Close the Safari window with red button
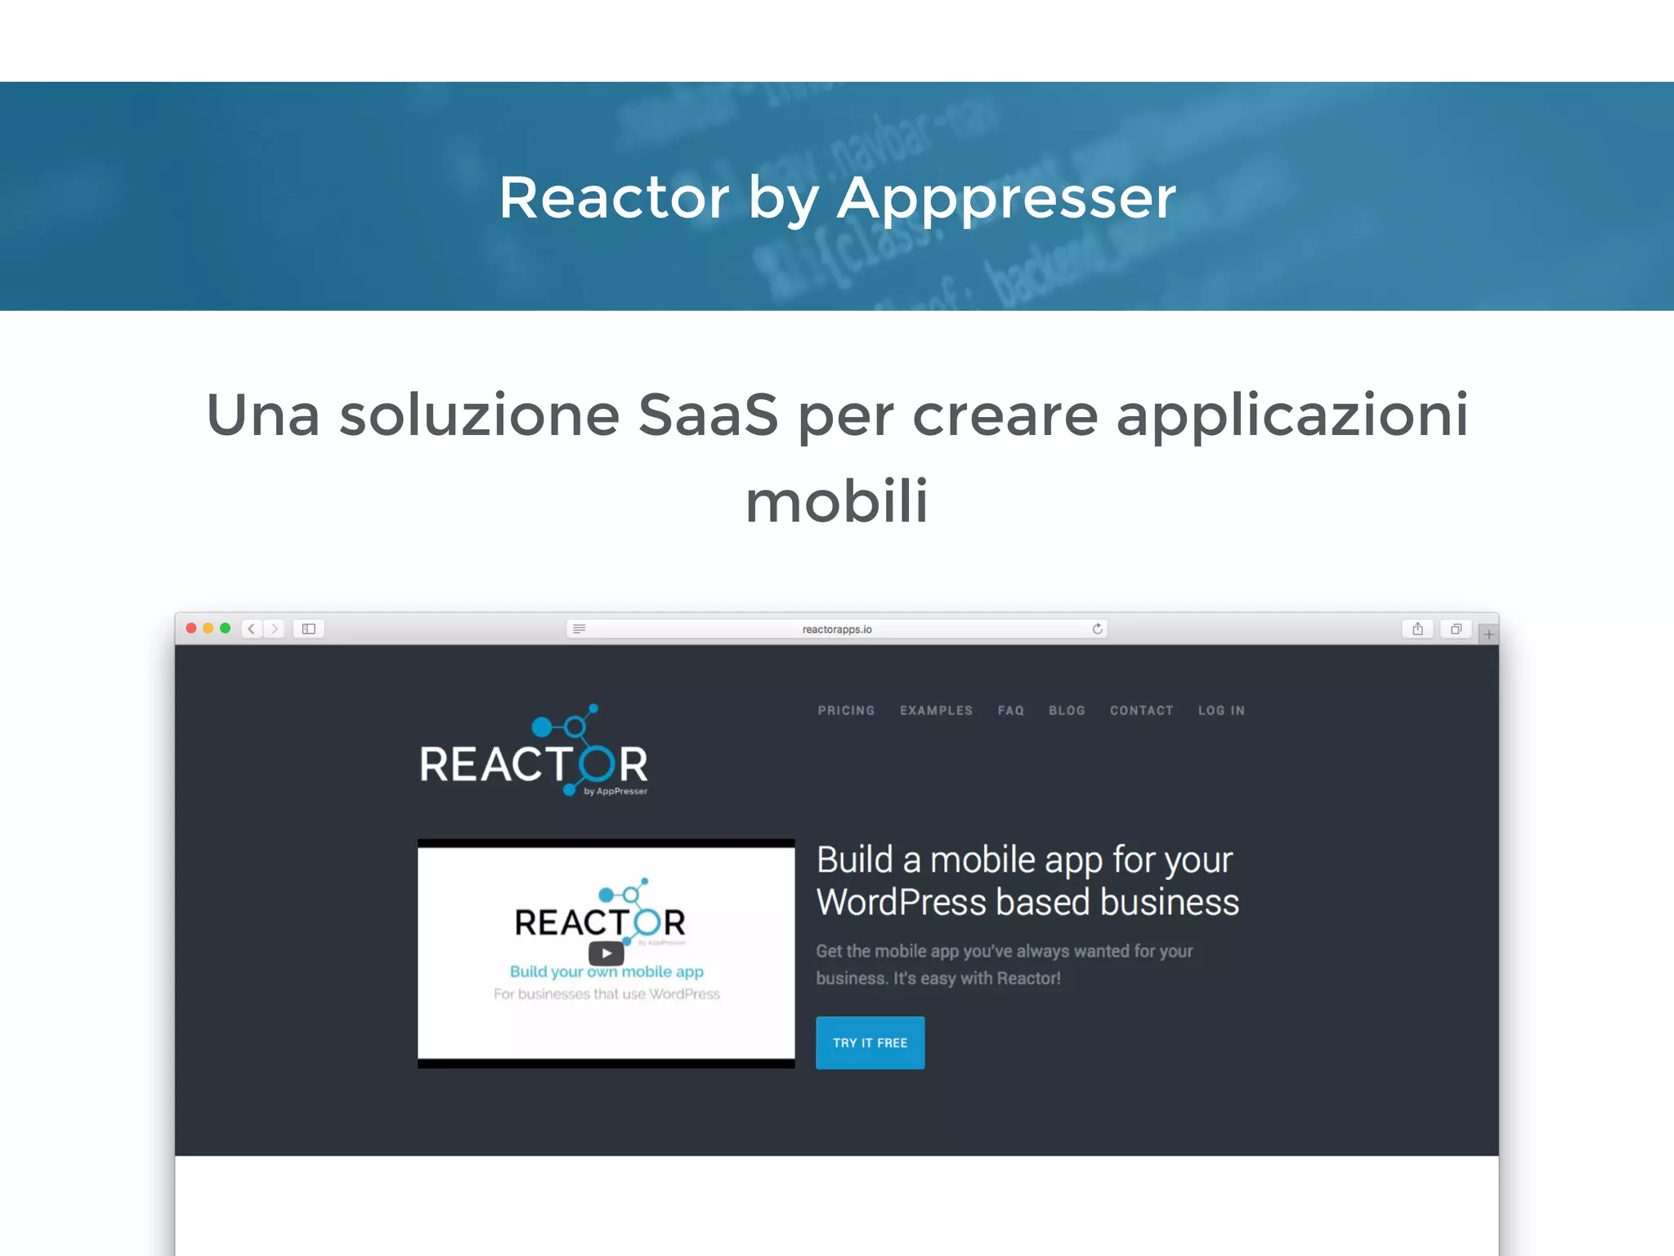The width and height of the screenshot is (1674, 1256). (191, 628)
